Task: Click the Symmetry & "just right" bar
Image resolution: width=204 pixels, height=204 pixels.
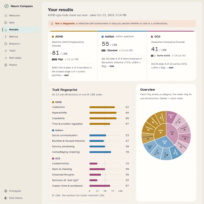Action: 93,180
